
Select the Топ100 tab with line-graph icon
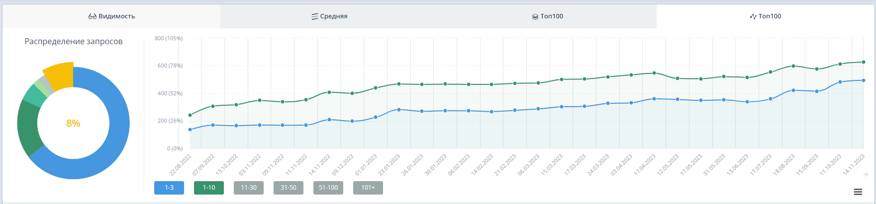click(766, 16)
